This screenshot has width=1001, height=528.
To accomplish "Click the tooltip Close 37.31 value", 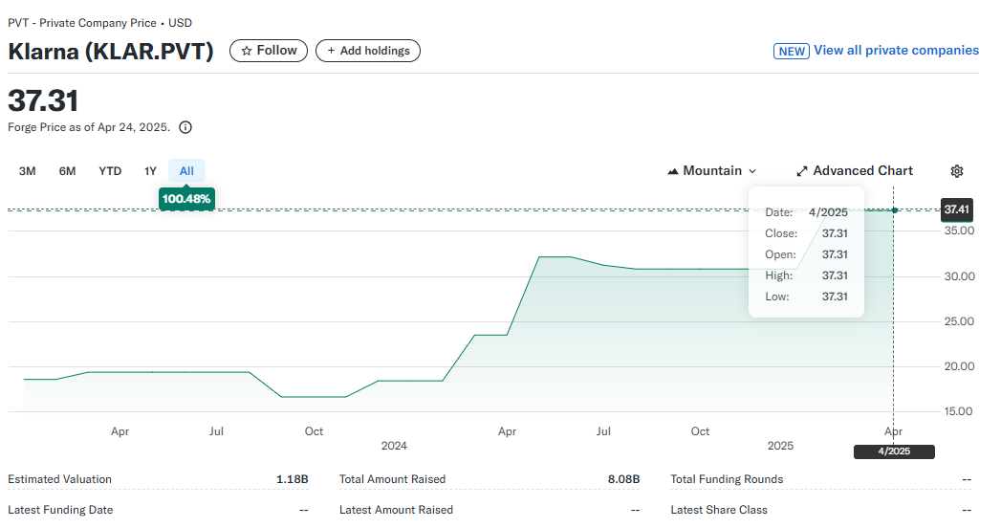I will click(x=835, y=233).
